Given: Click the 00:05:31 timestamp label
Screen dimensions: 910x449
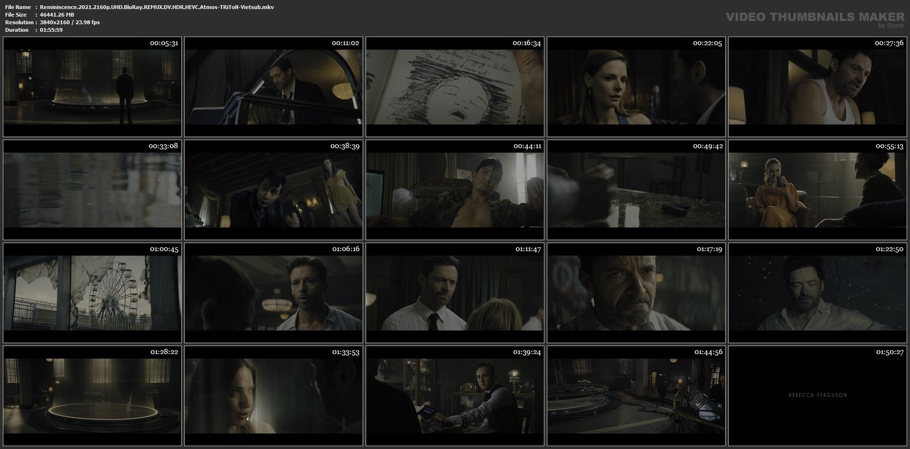Looking at the screenshot, I should 164,43.
